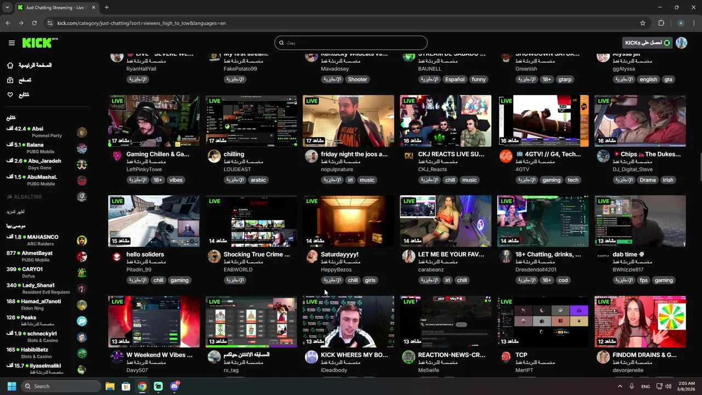Open Windows Start menu
Screen dimensions: 702x395
(x=12, y=386)
